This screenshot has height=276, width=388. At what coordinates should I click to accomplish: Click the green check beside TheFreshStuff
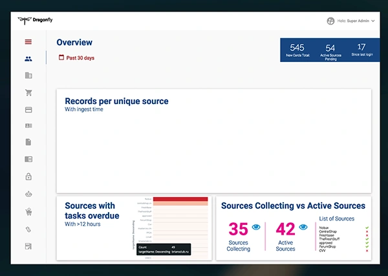coord(367,239)
